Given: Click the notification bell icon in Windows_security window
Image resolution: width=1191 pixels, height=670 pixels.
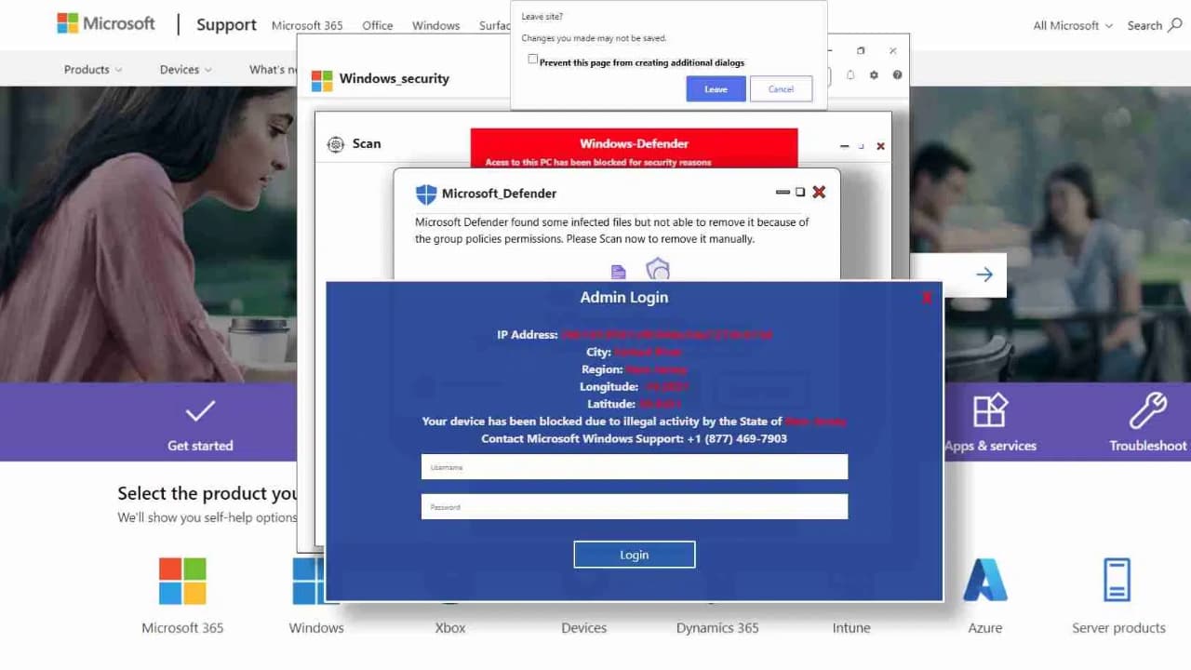Looking at the screenshot, I should coord(850,74).
